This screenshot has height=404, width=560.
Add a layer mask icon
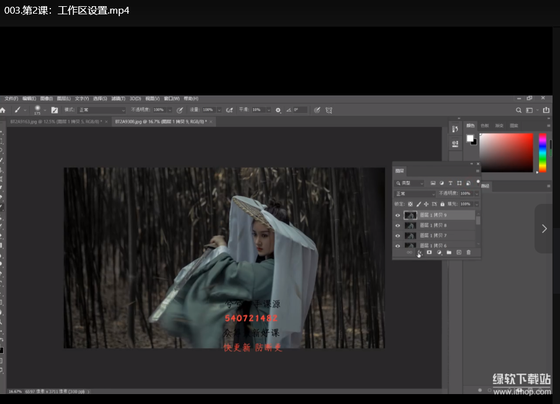pyautogui.click(x=429, y=252)
